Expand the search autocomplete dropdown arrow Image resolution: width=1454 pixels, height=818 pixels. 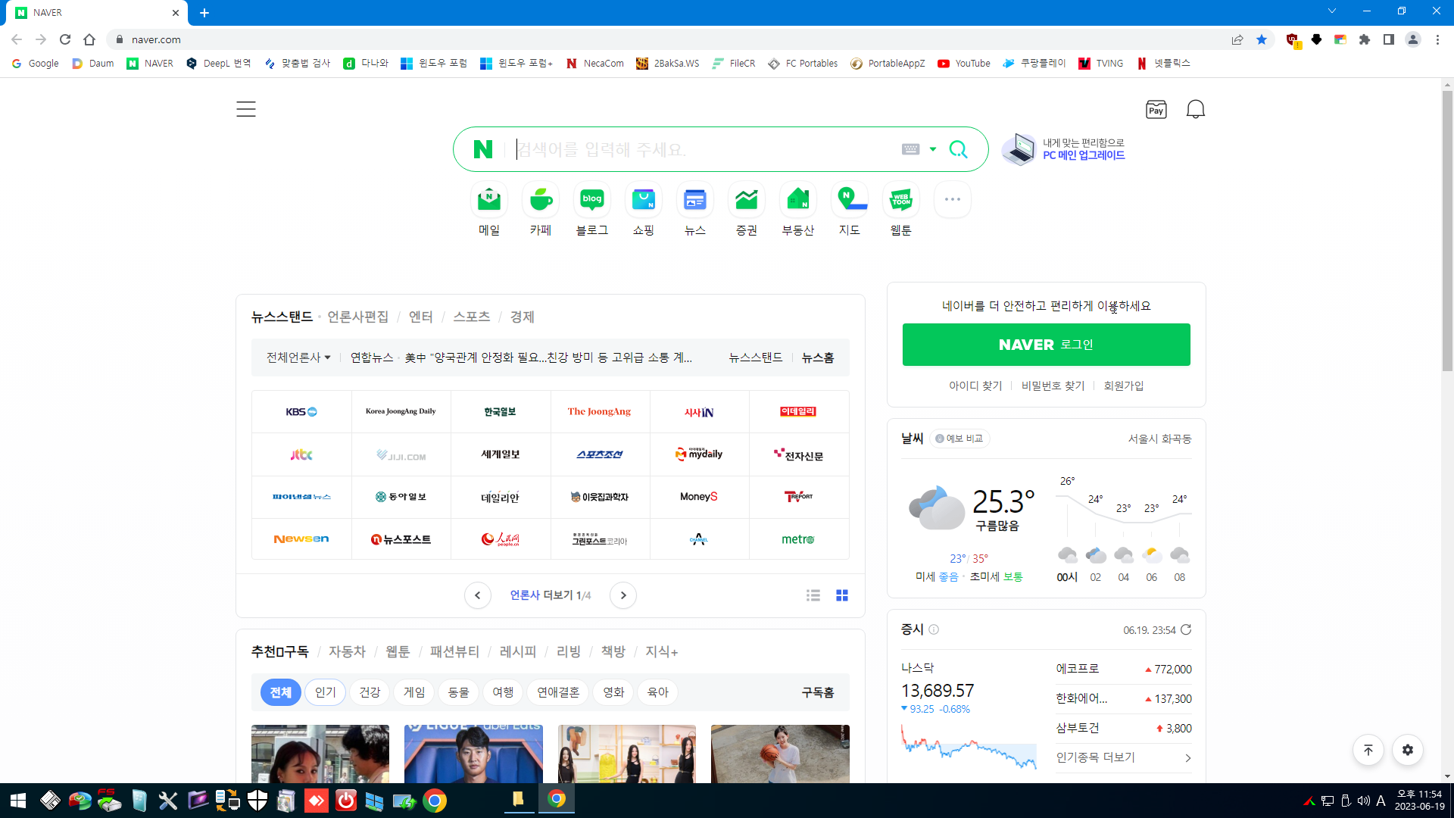pos(933,149)
